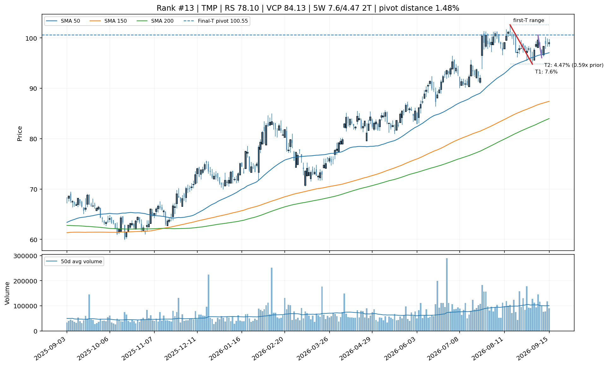Click the SMA 200 legend entry

click(155, 21)
